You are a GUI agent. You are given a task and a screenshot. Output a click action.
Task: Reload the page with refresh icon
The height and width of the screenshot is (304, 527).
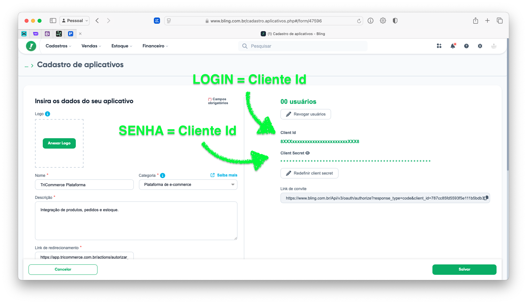pyautogui.click(x=359, y=21)
